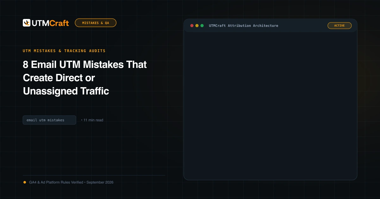Image resolution: width=380 pixels, height=199 pixels.
Task: Click the 8 Email UTM Mistakes headline
Action: point(85,78)
